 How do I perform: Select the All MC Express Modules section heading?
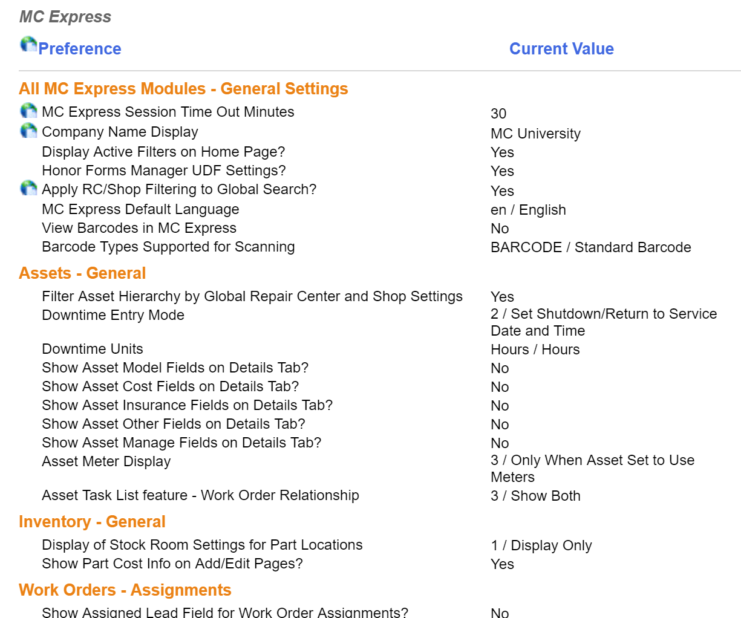pyautogui.click(x=183, y=89)
